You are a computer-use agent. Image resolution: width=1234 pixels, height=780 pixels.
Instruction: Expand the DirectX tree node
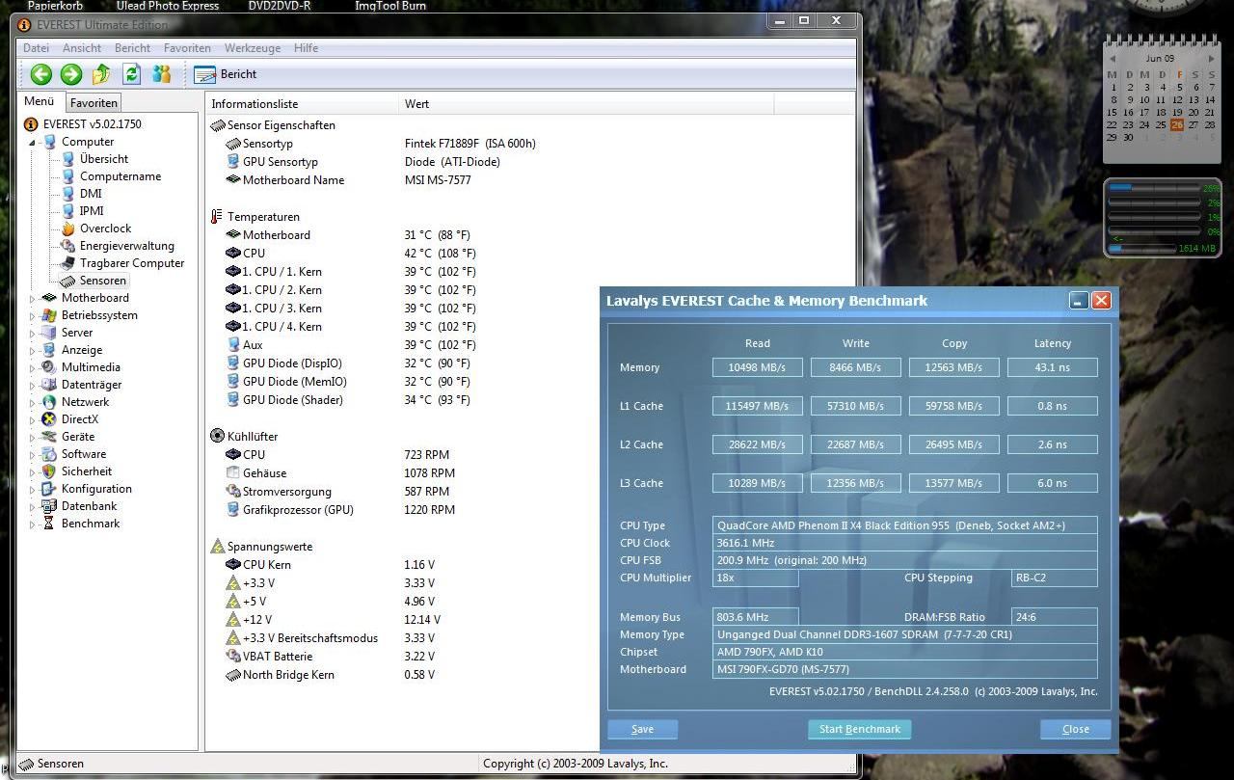[x=32, y=420]
